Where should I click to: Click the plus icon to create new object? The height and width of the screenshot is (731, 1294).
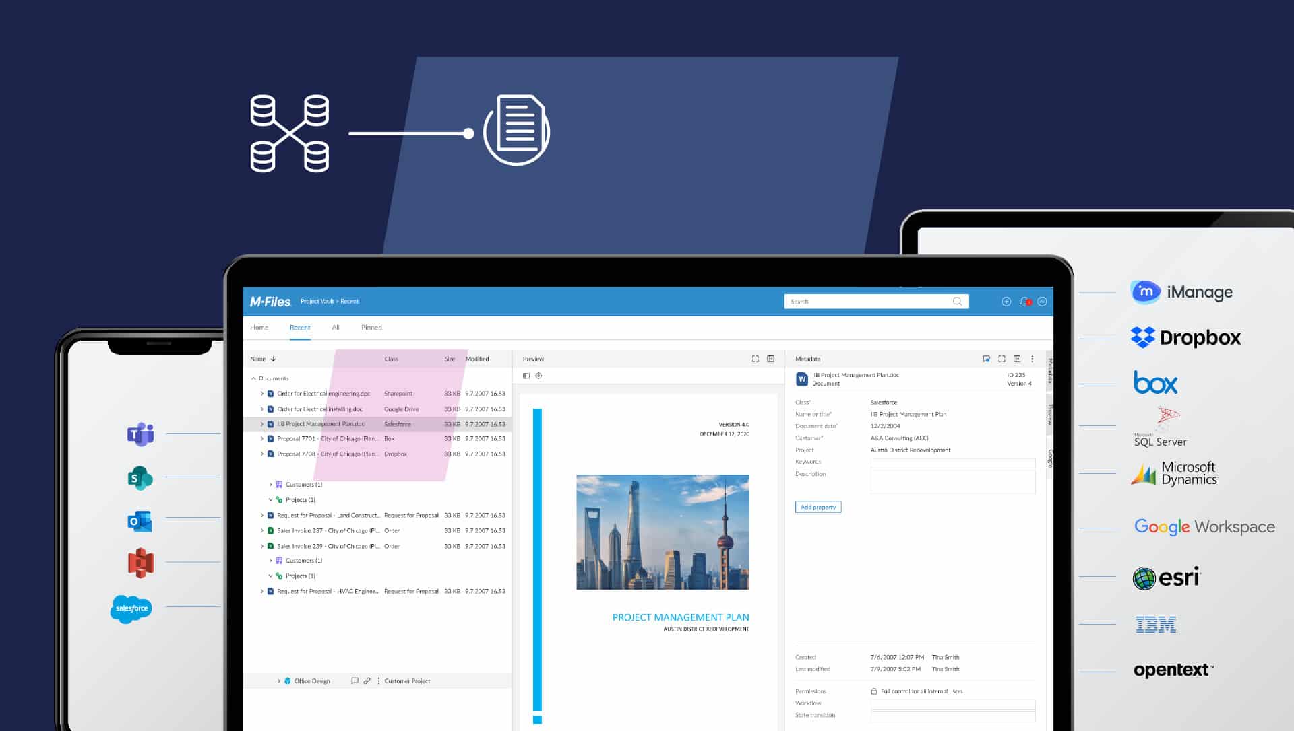click(1007, 302)
